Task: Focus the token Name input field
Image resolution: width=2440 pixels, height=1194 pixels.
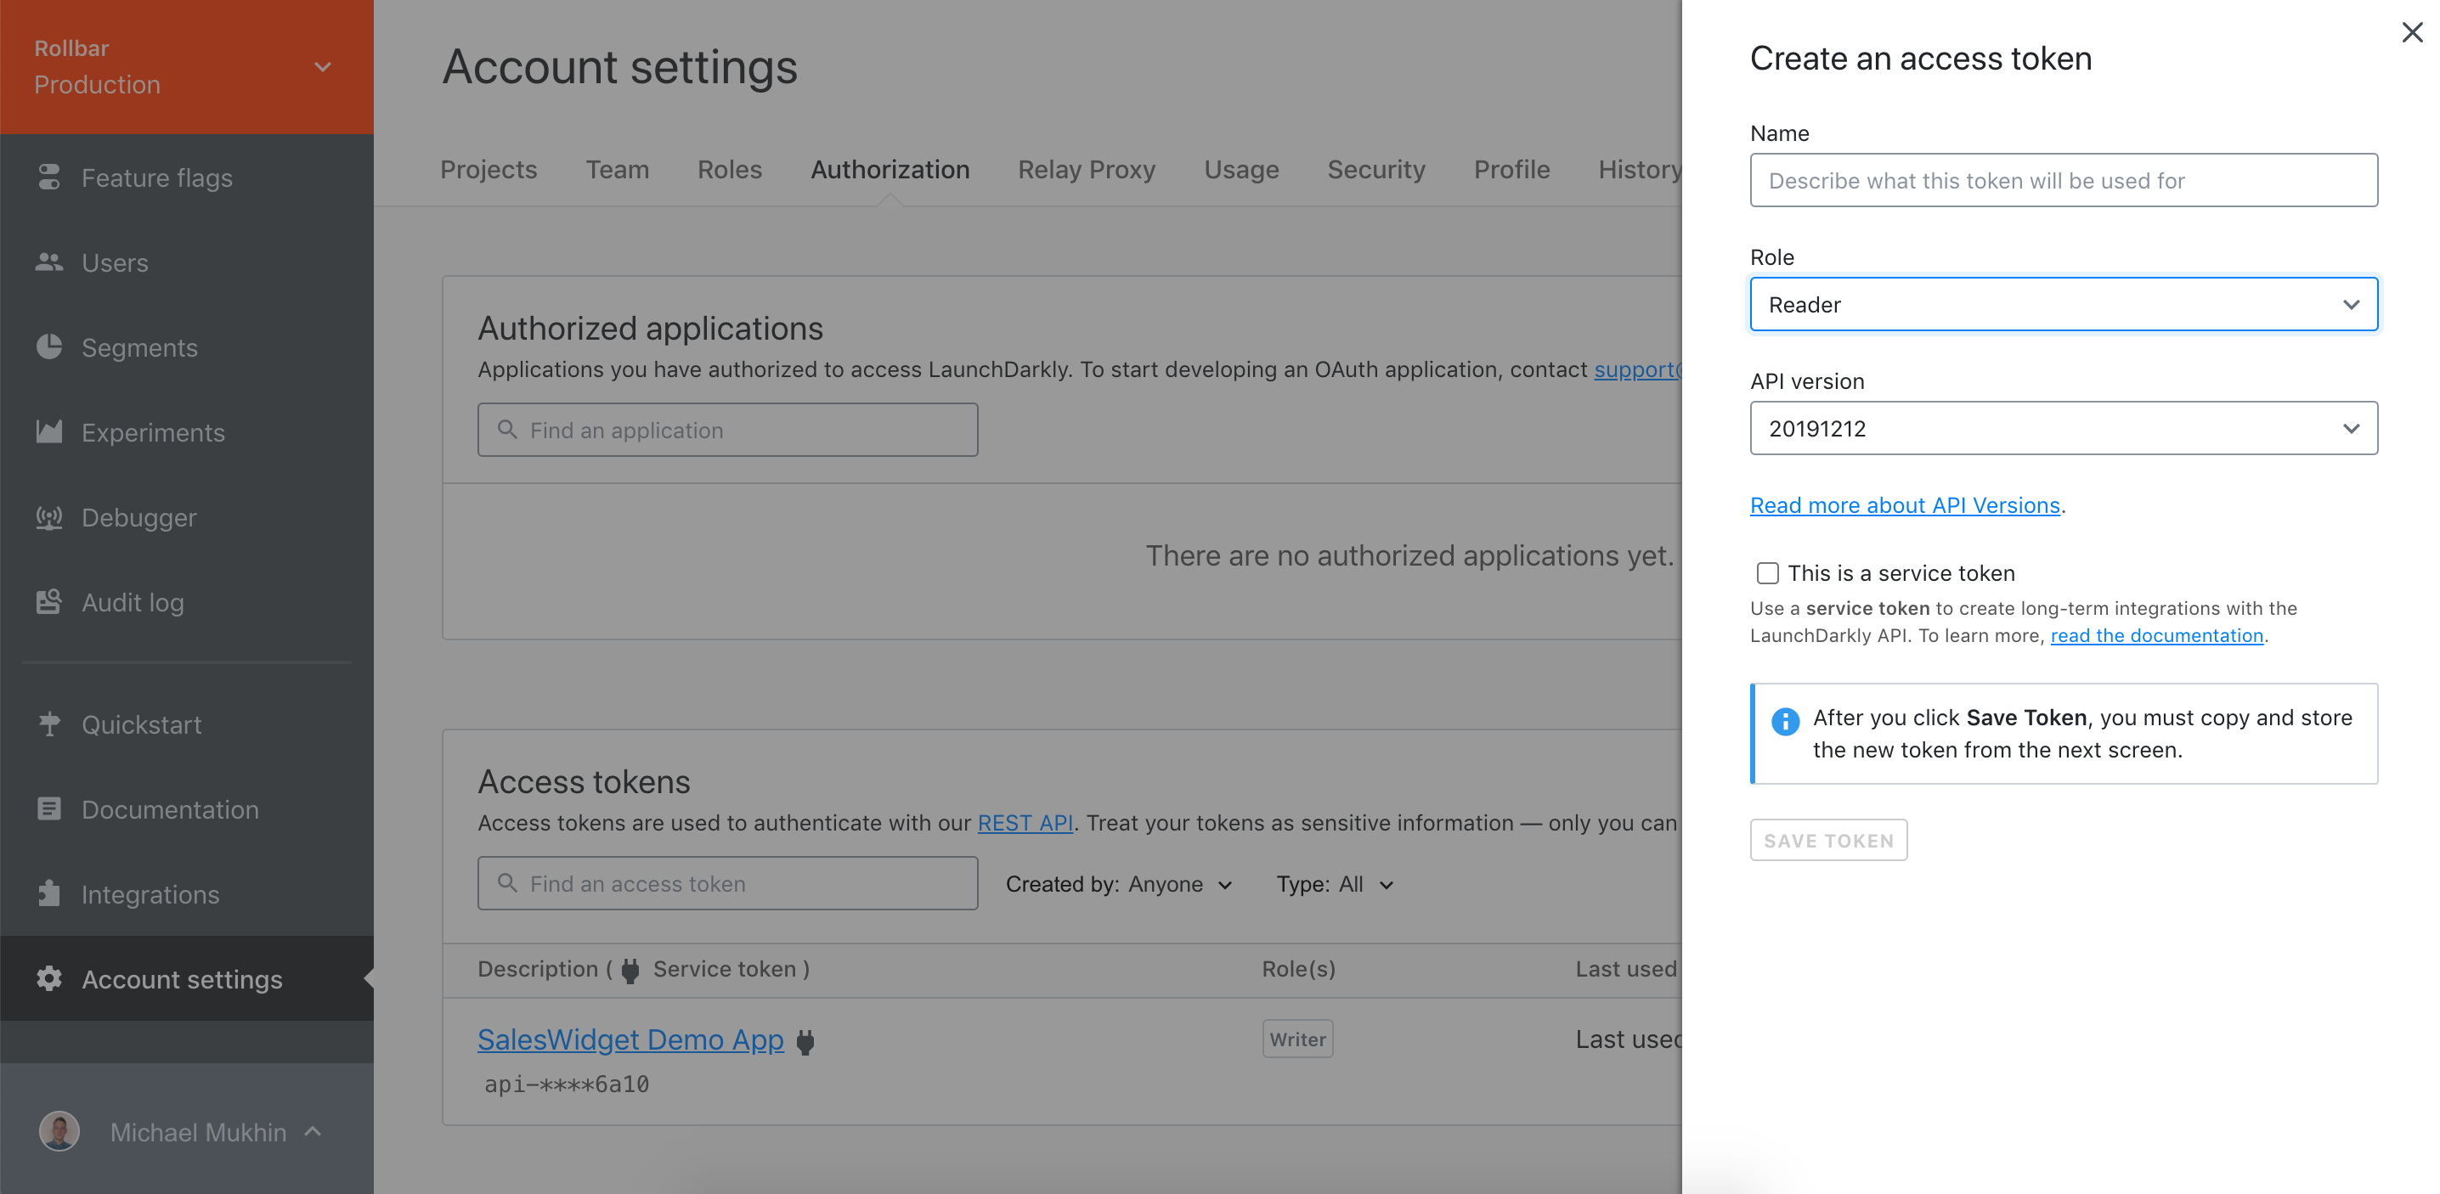Action: (x=2064, y=180)
